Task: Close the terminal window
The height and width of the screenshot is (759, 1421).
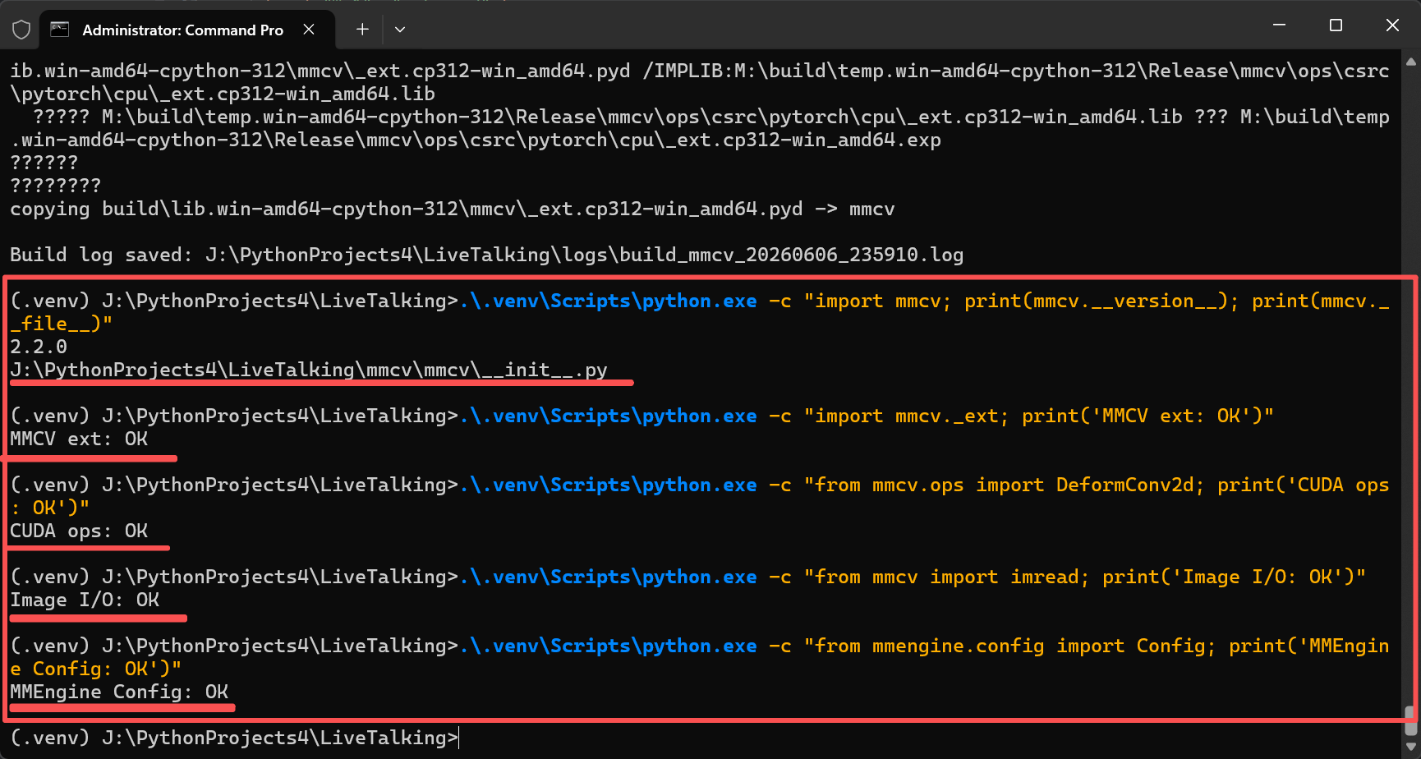Action: point(1392,25)
